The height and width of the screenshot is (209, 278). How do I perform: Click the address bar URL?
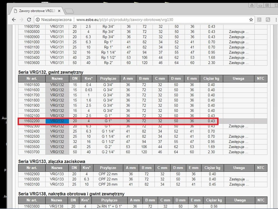click(125, 20)
